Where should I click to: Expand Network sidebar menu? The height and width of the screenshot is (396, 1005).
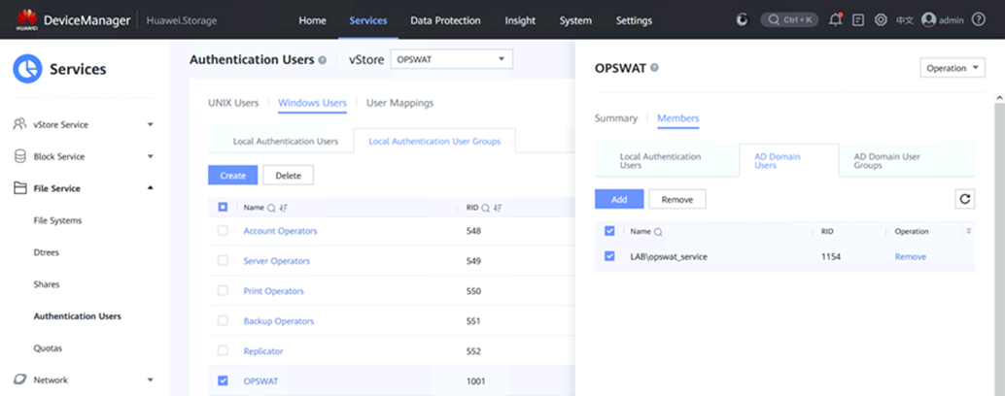pos(150,379)
